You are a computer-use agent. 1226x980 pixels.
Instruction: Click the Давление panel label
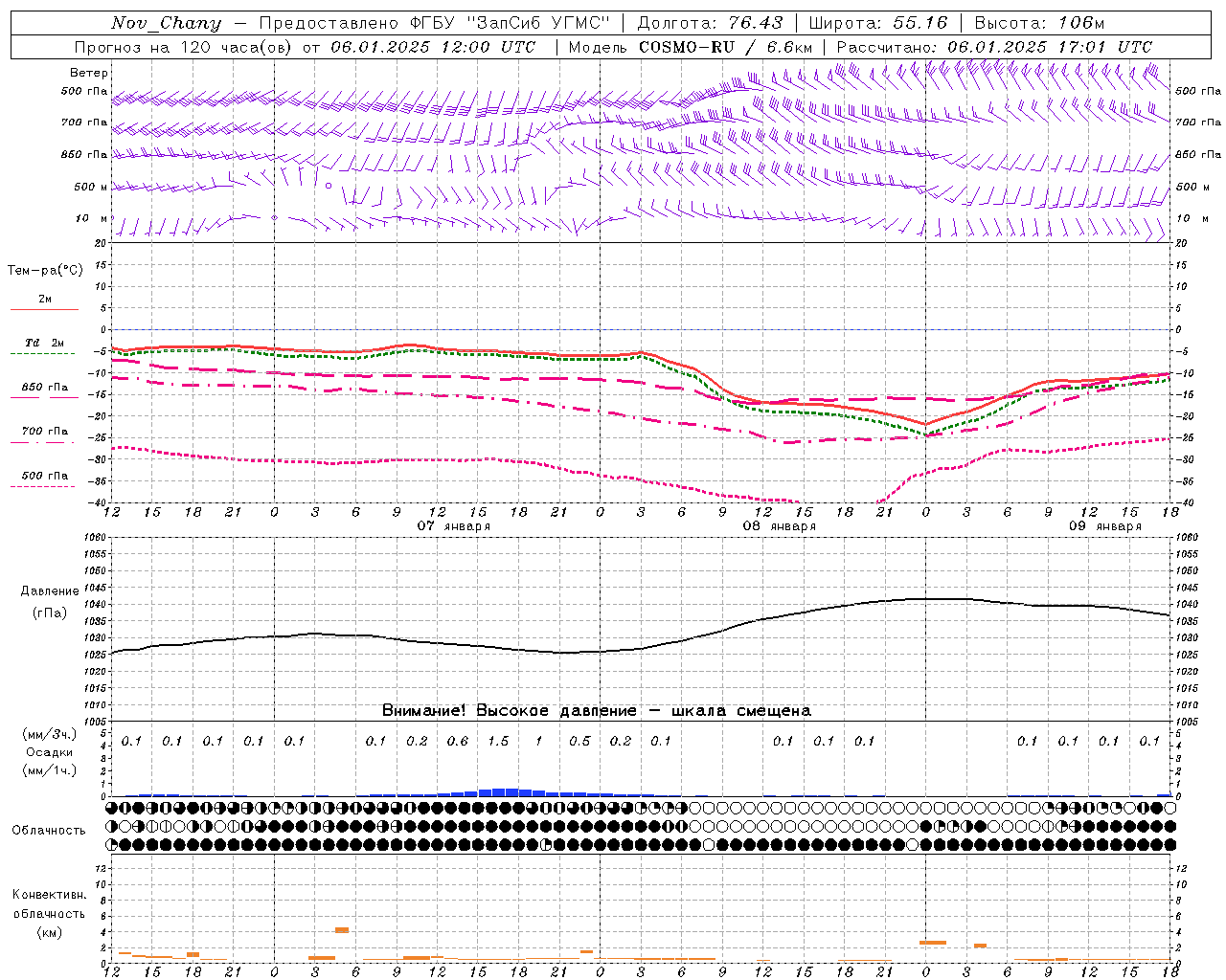pyautogui.click(x=50, y=591)
